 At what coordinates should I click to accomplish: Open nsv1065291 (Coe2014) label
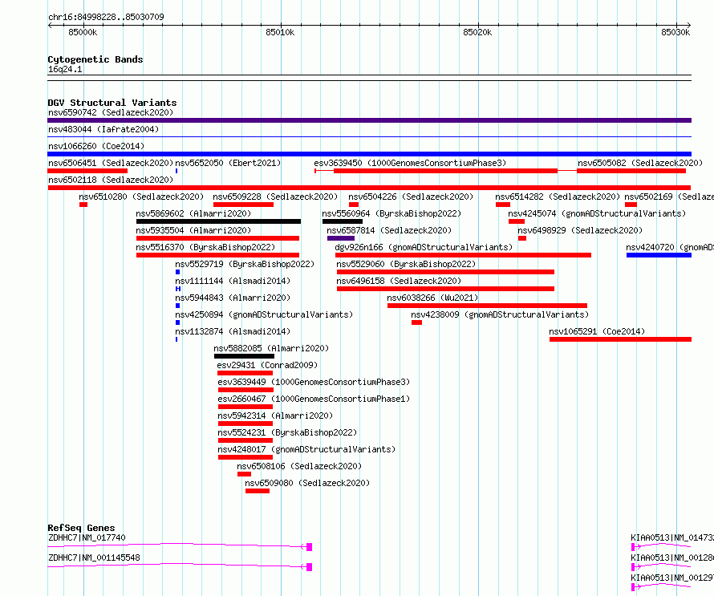(597, 331)
